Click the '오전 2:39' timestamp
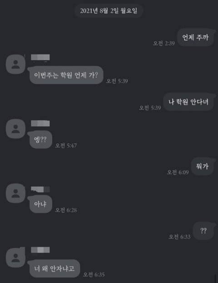This screenshot has height=283, width=218. pos(164,44)
